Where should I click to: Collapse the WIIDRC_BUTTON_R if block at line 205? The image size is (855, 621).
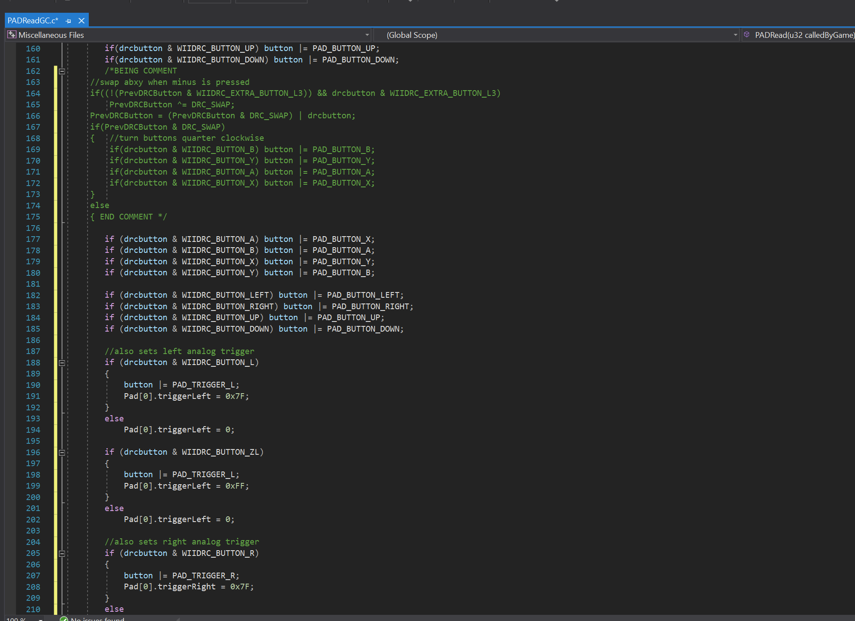(62, 554)
